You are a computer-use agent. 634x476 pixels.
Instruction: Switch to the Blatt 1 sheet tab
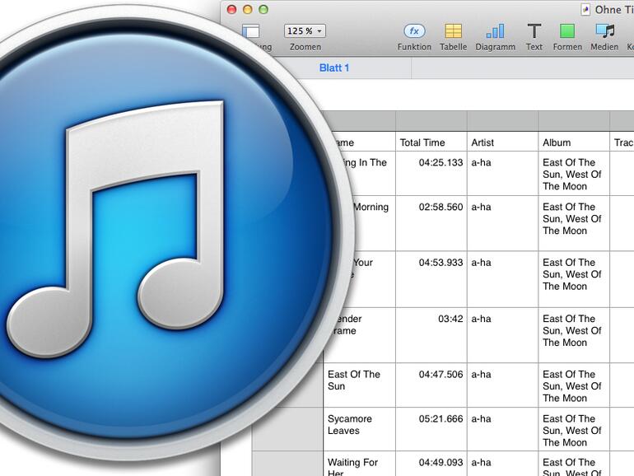334,68
